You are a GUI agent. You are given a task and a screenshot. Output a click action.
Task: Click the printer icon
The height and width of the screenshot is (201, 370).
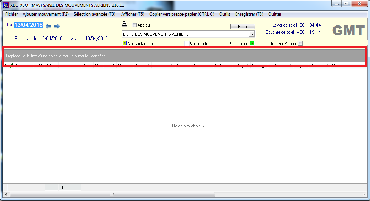[x=125, y=25]
